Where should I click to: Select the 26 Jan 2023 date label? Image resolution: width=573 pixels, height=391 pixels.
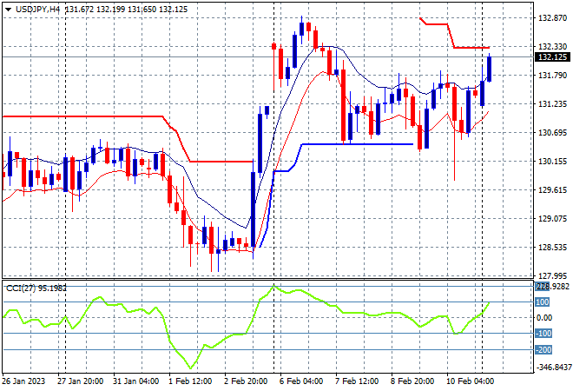[23, 381]
